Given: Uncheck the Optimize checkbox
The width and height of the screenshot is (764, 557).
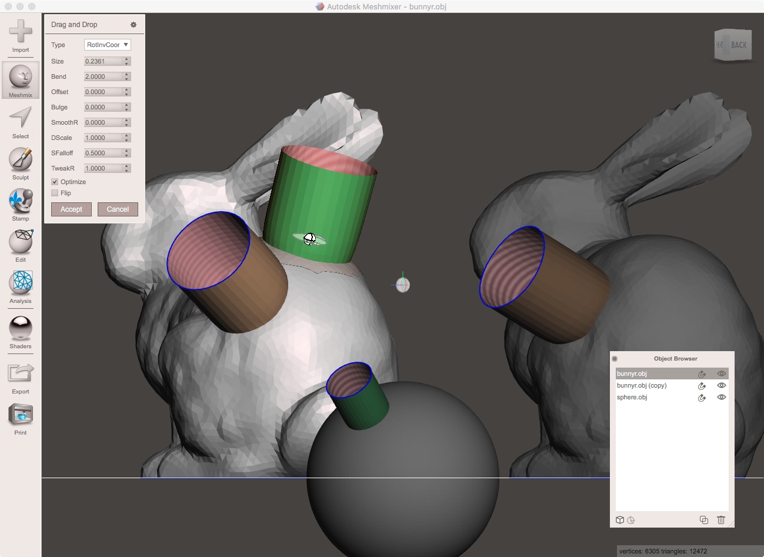Looking at the screenshot, I should pyautogui.click(x=54, y=182).
